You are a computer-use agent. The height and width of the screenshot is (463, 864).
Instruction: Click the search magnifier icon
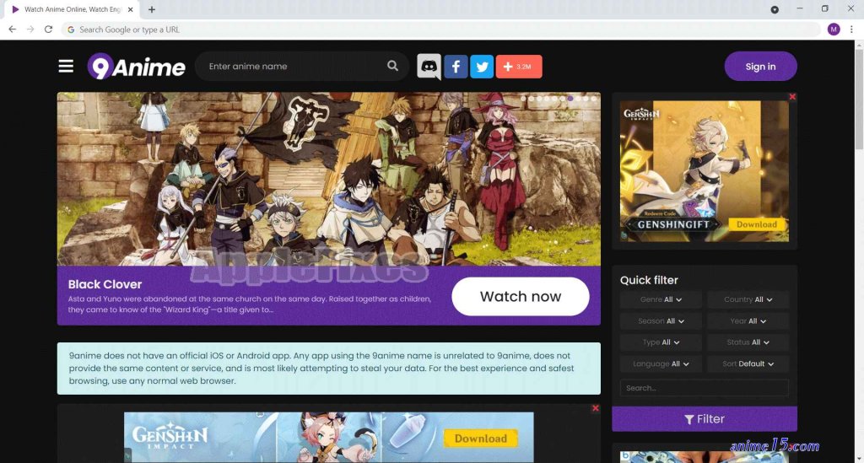pyautogui.click(x=392, y=66)
